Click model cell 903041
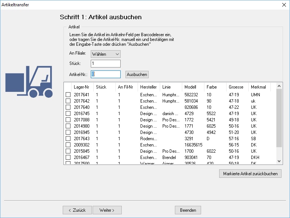 click(191, 158)
